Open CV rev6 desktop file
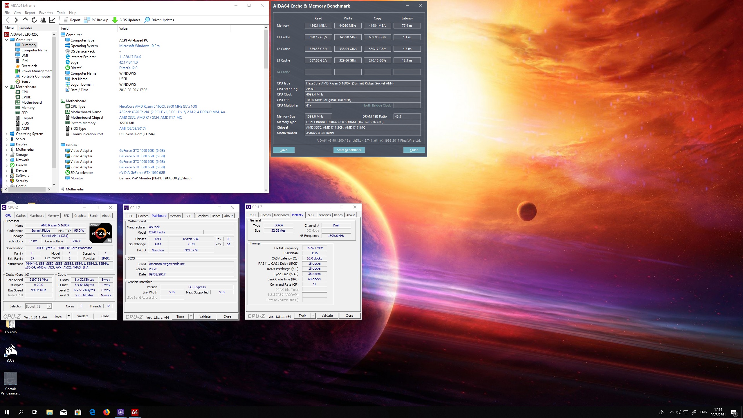This screenshot has width=743, height=418. point(11,327)
